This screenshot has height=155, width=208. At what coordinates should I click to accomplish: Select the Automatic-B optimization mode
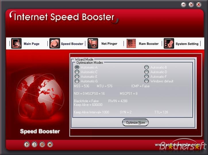pyautogui.click(x=147, y=67)
